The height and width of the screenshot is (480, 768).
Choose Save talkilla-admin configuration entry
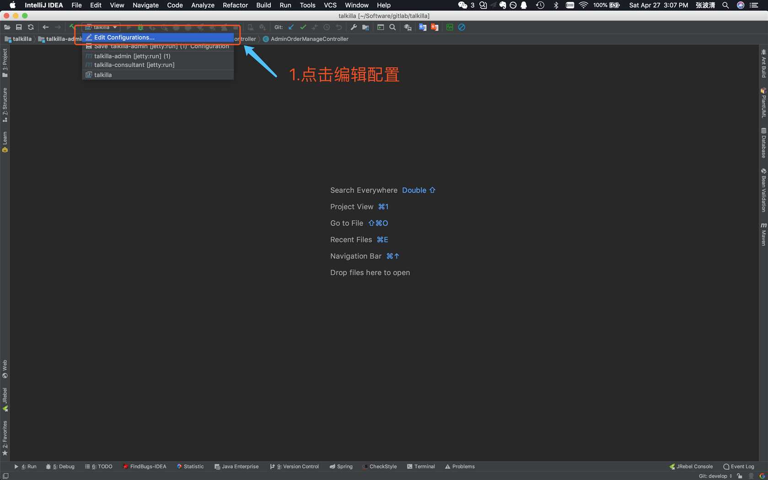[x=158, y=46]
